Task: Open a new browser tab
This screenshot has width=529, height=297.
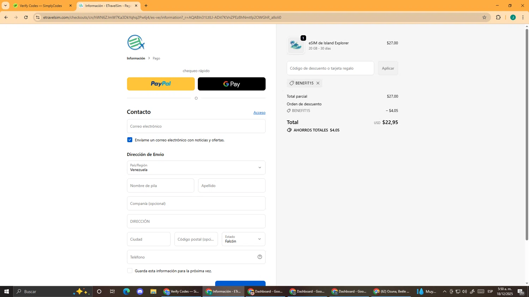Action: (146, 6)
